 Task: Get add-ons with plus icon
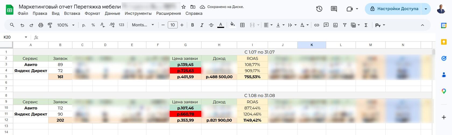(444, 117)
